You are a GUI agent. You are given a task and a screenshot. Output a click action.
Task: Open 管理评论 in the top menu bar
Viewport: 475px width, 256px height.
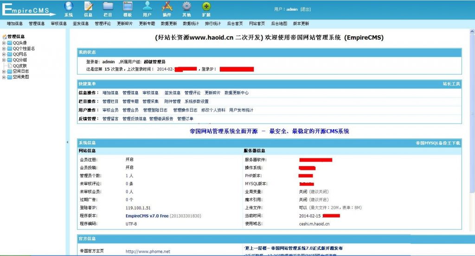(103, 24)
